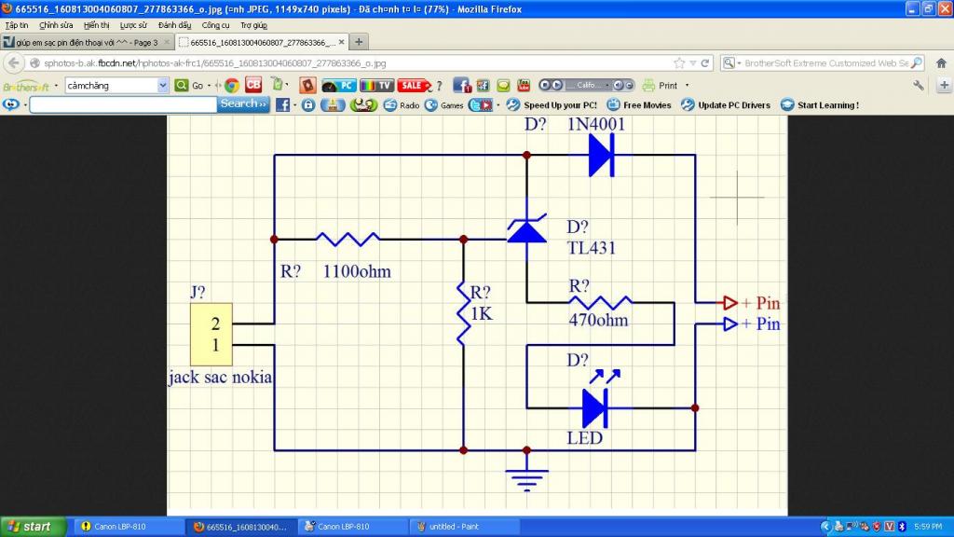This screenshot has height=537, width=954.
Task: Click the question mark help icon
Action: [x=439, y=86]
